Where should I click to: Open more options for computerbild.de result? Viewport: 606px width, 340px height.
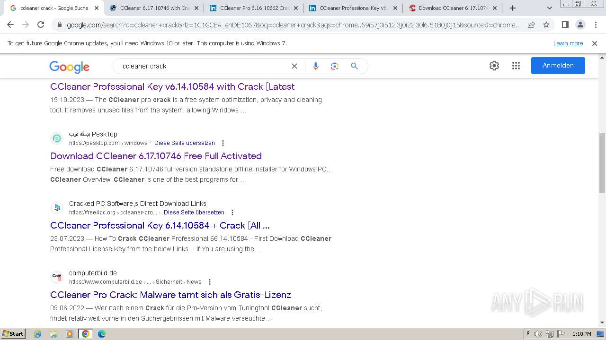click(210, 282)
